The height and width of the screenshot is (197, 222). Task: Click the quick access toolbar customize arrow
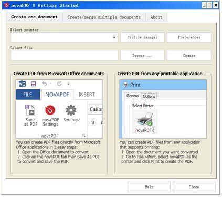click(68, 84)
